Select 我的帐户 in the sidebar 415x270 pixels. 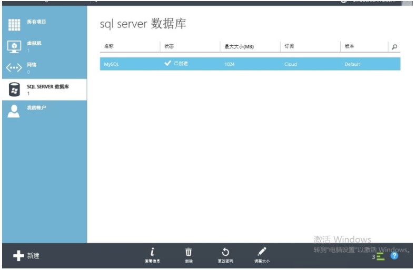tap(44, 111)
